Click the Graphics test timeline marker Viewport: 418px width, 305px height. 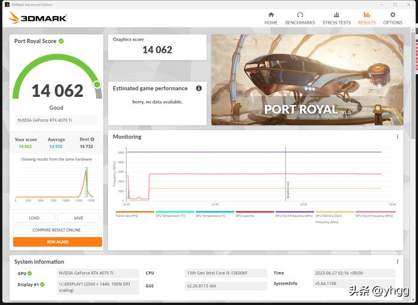(x=286, y=174)
